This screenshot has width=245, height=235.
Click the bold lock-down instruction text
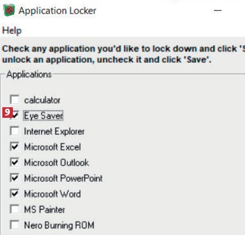tap(124, 54)
